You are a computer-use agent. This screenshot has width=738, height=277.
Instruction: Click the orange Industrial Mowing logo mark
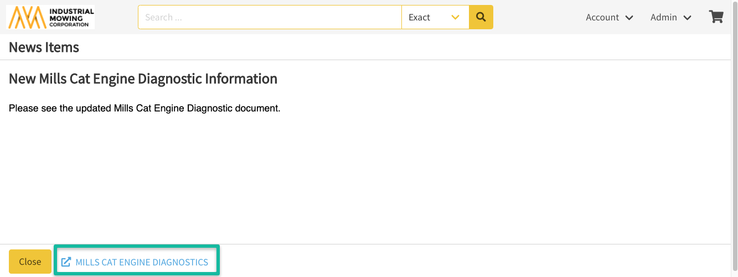point(27,17)
